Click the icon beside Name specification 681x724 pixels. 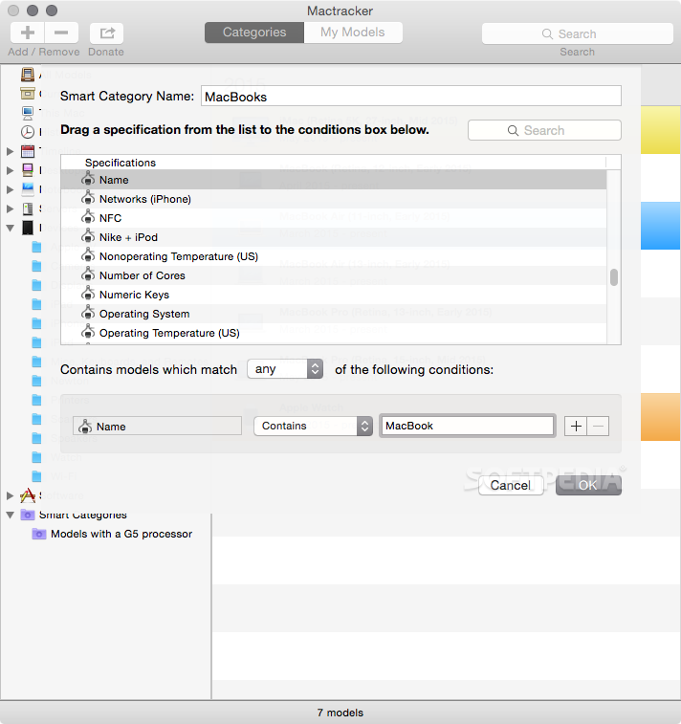pos(88,179)
